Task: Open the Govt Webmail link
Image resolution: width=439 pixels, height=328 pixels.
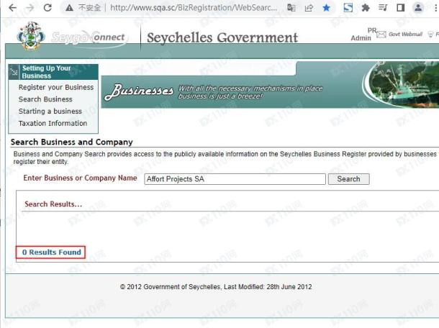Action: (405, 34)
